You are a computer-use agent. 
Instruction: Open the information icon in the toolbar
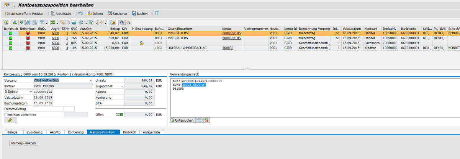[157, 13]
